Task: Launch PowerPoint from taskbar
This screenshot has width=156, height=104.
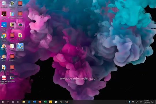Action: [x=40, y=102]
